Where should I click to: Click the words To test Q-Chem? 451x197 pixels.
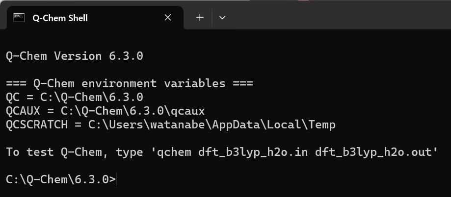click(54, 152)
